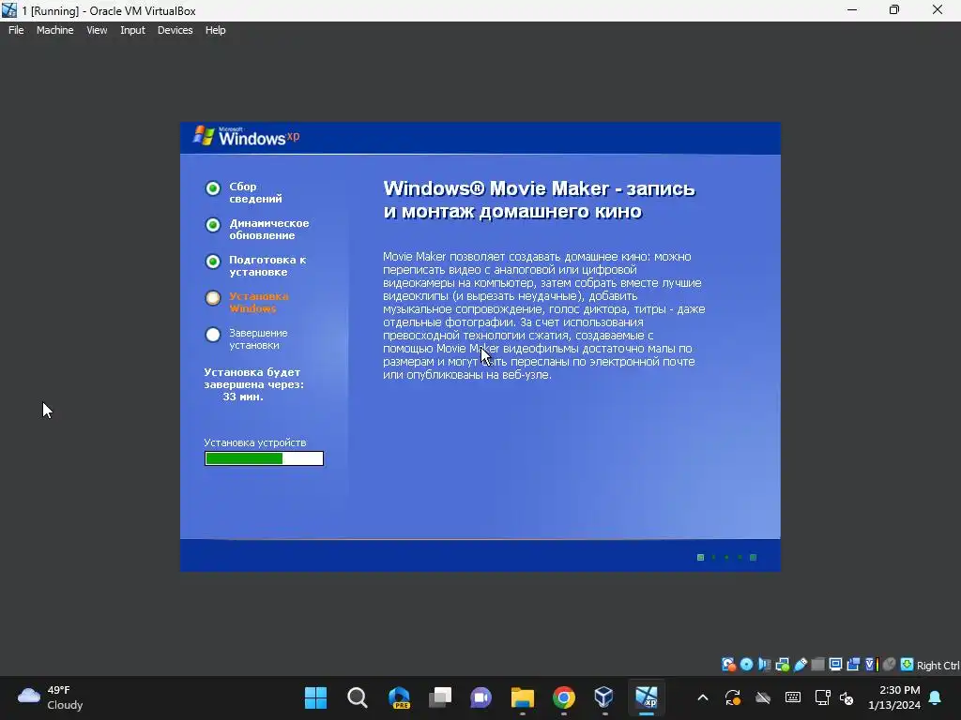Click the Windows XP logo in installer
The image size is (961, 720).
(246, 137)
